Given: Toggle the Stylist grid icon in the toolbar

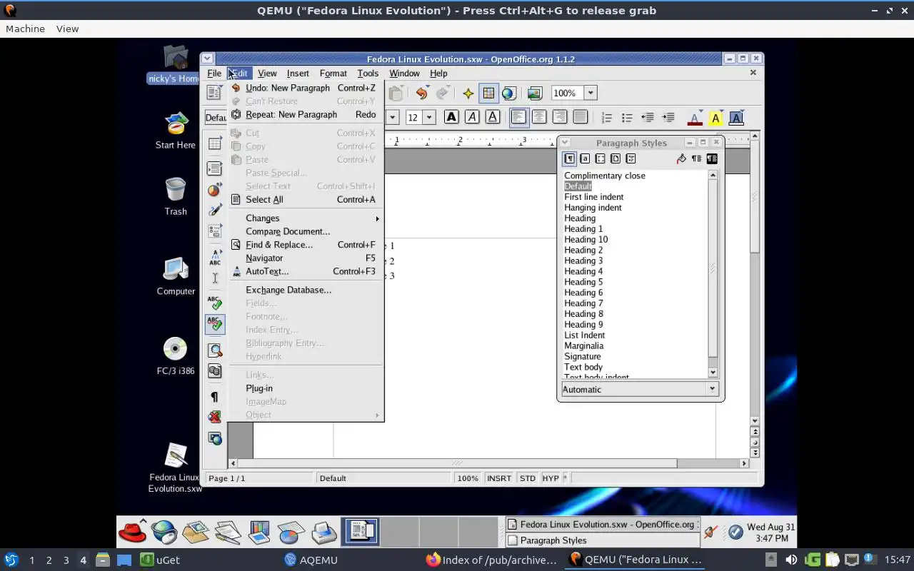Looking at the screenshot, I should tap(488, 93).
